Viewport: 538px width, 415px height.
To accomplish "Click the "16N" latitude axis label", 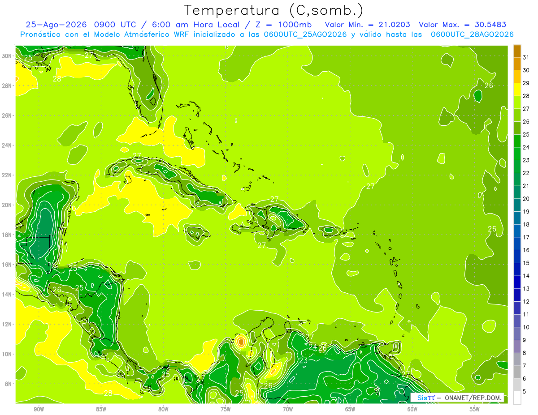I will tap(7, 265).
